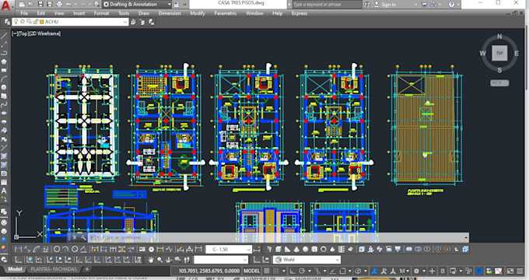Viewport: 529px width, 280px height.
Task: Select the Cone solid icon
Action: click(x=296, y=250)
